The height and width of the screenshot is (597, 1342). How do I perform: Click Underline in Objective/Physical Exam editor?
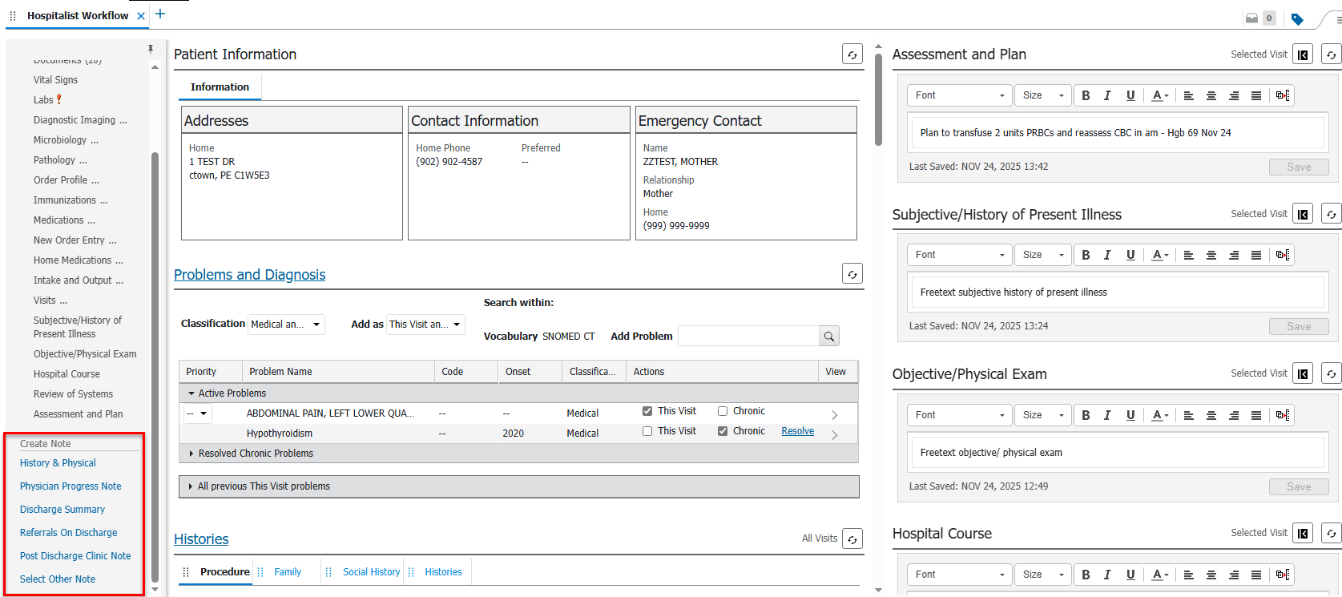[x=1130, y=415]
